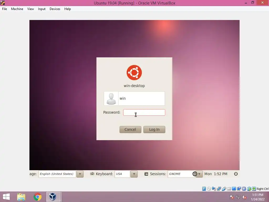Click the hard disk activity status icon
This screenshot has width=269, height=202.
(204, 189)
